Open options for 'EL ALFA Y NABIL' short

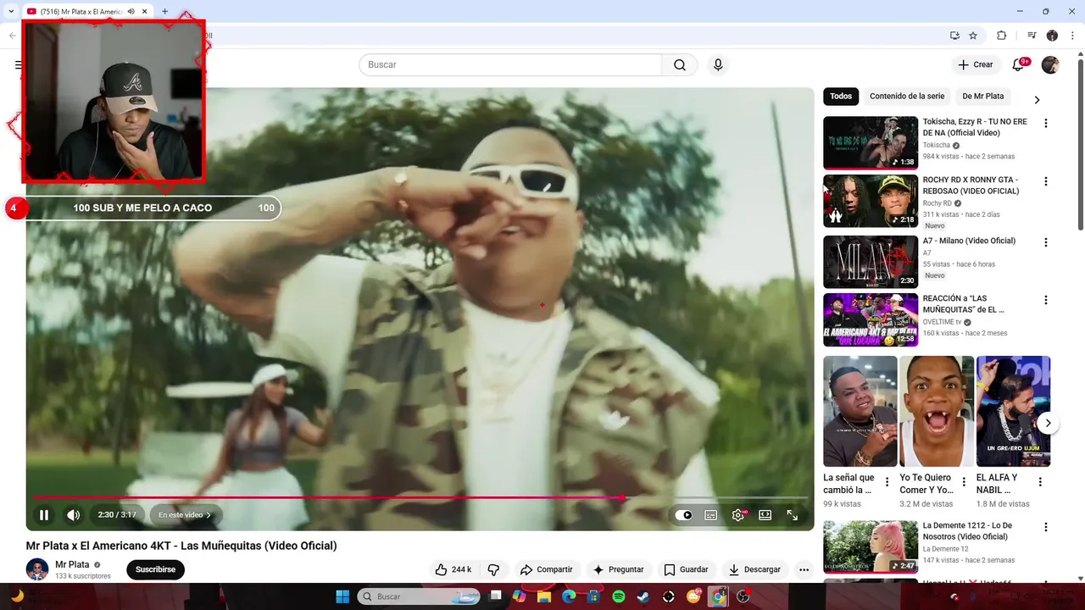(1040, 482)
